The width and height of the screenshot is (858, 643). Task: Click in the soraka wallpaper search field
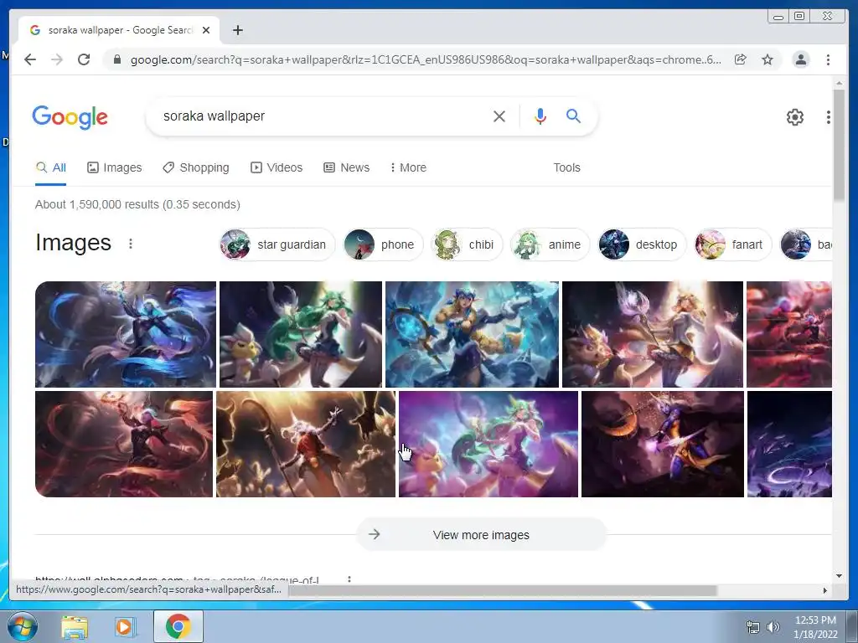(323, 116)
